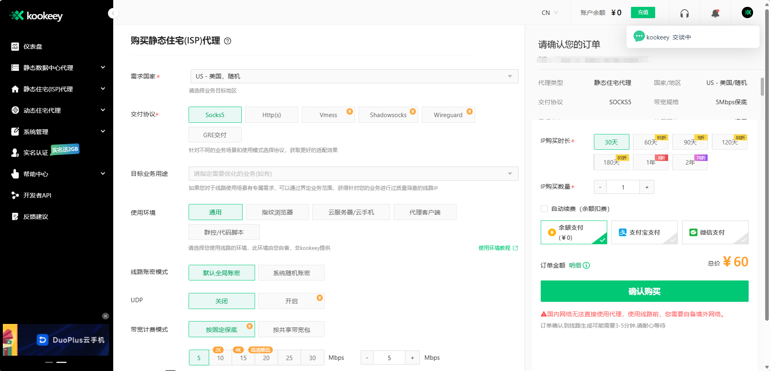Open the CN language dropdown
This screenshot has width=770, height=371.
point(550,12)
